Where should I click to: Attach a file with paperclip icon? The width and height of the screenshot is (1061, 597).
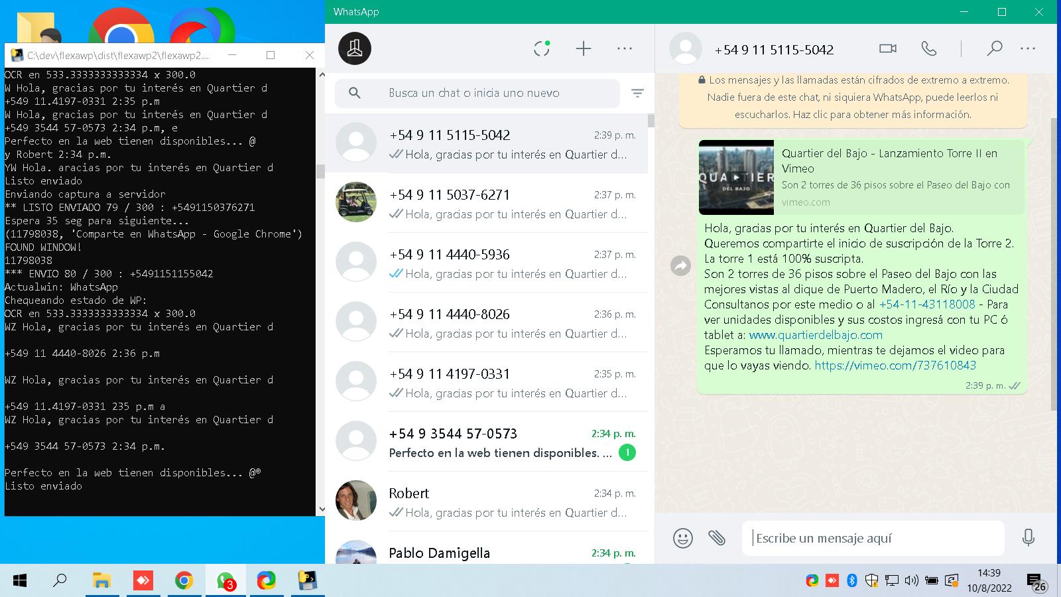[x=717, y=538]
